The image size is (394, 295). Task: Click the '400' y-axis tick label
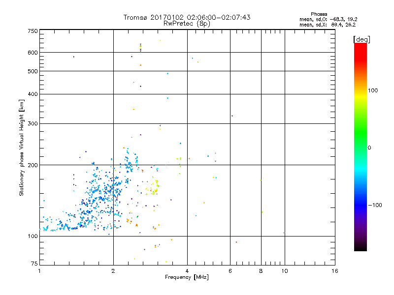[33, 94]
